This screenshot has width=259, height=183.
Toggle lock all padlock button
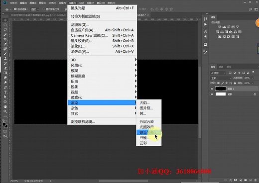pyautogui.click(x=235, y=83)
